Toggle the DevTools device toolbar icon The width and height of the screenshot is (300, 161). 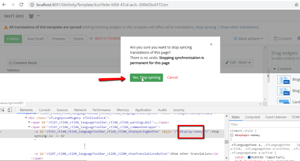coord(10,110)
